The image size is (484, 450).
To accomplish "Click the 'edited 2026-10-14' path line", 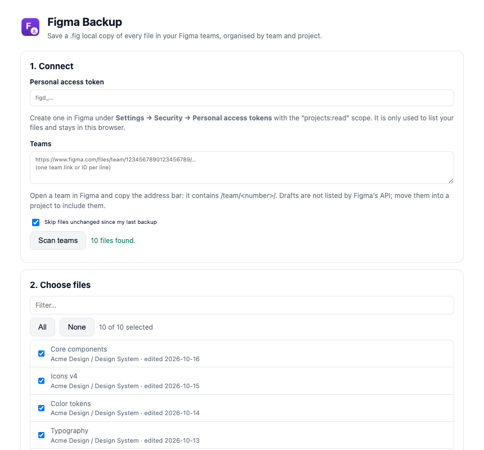I will point(125,413).
